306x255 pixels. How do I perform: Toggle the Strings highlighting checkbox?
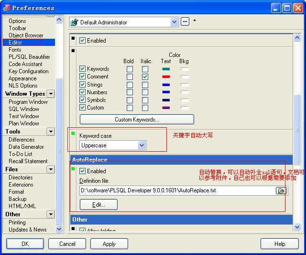point(82,84)
